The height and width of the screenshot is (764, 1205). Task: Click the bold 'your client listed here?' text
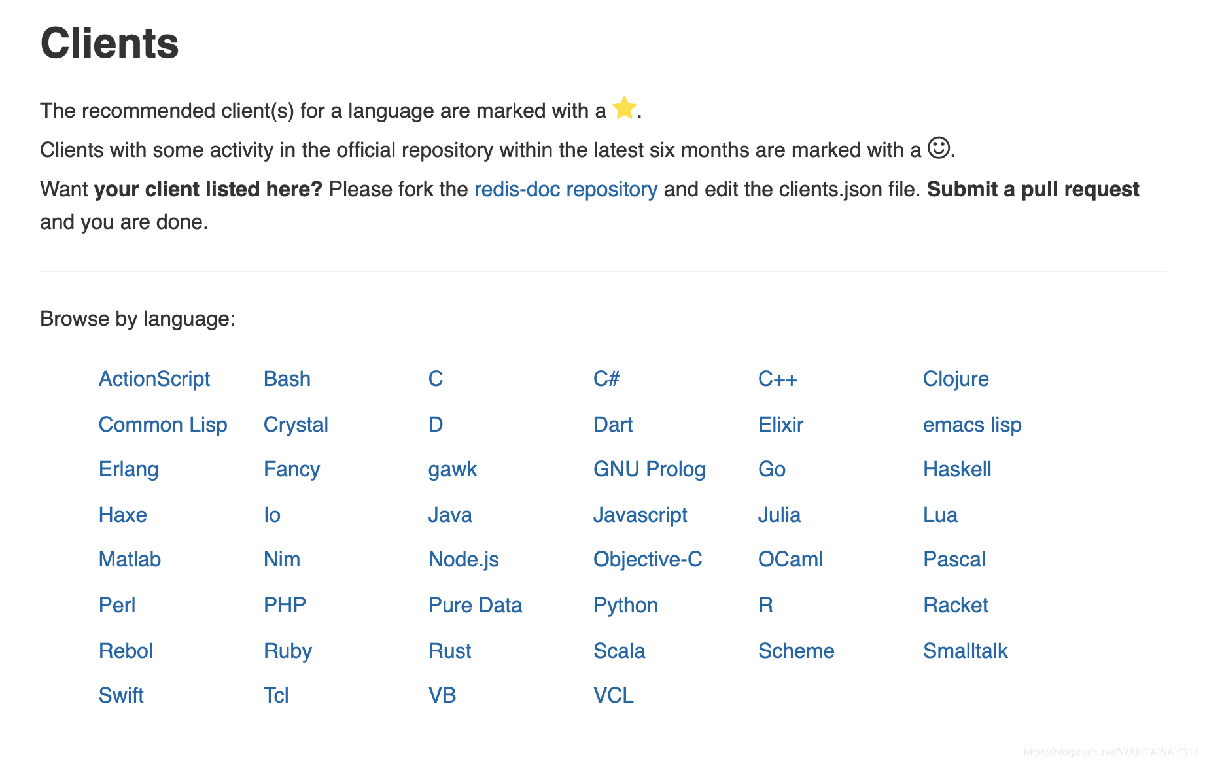coord(208,189)
